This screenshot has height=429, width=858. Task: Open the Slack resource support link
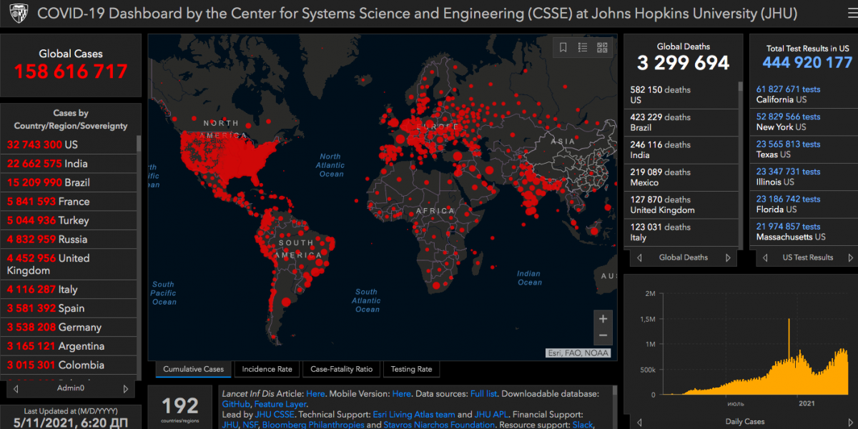[x=584, y=425]
